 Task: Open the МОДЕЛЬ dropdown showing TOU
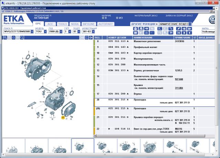(x=45, y=32)
